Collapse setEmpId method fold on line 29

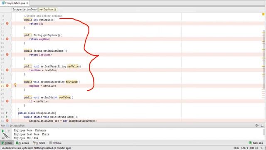(x=12, y=97)
